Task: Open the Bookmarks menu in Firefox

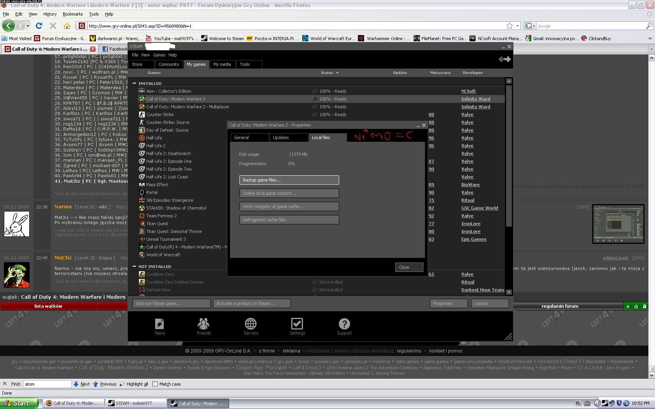Action: tap(73, 14)
